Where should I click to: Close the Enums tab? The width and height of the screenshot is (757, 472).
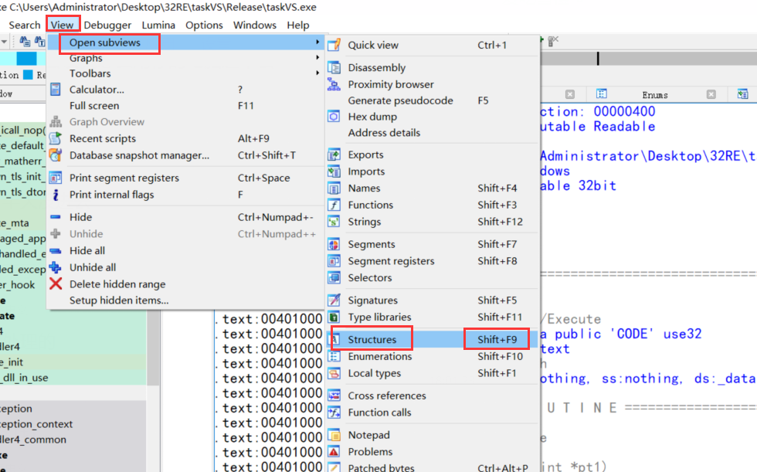coord(711,94)
